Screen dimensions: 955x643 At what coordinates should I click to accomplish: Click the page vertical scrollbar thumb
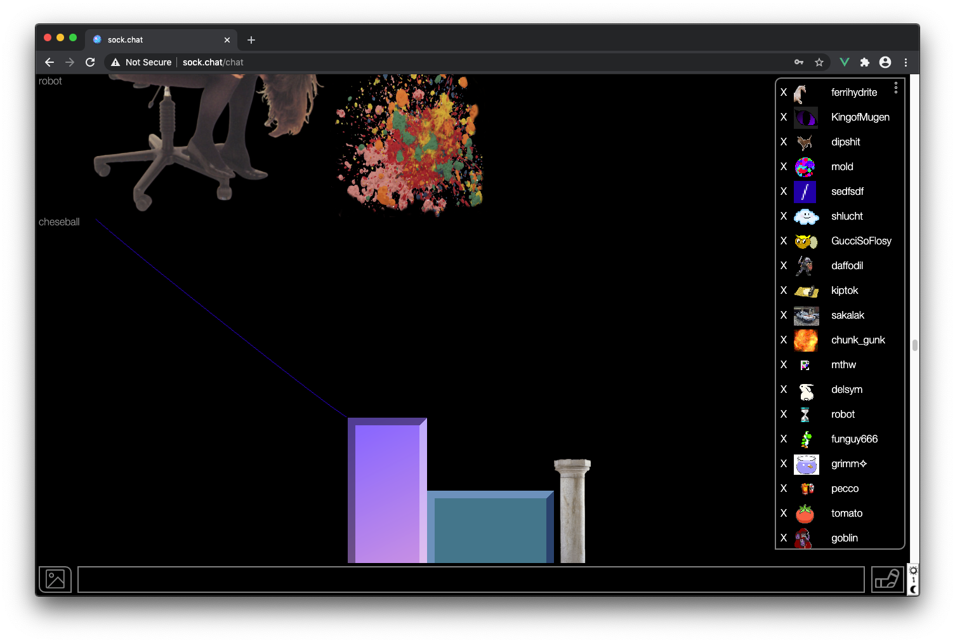tap(914, 345)
